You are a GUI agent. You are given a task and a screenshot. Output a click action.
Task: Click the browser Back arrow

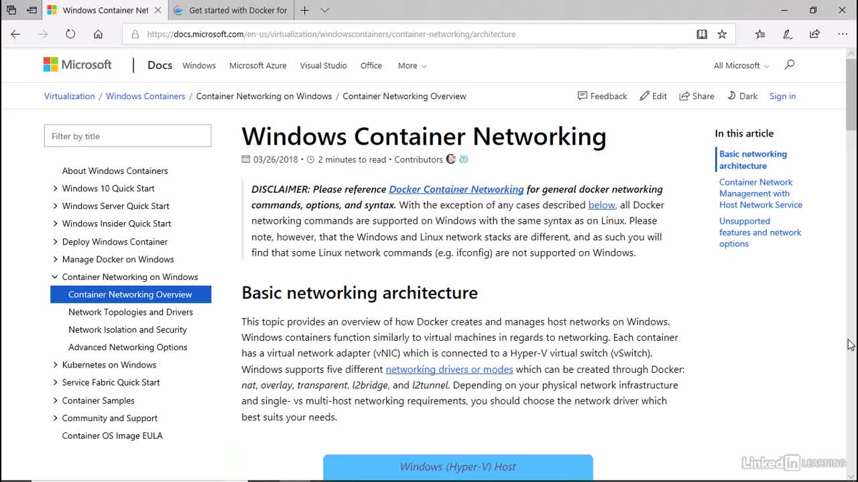tap(15, 34)
